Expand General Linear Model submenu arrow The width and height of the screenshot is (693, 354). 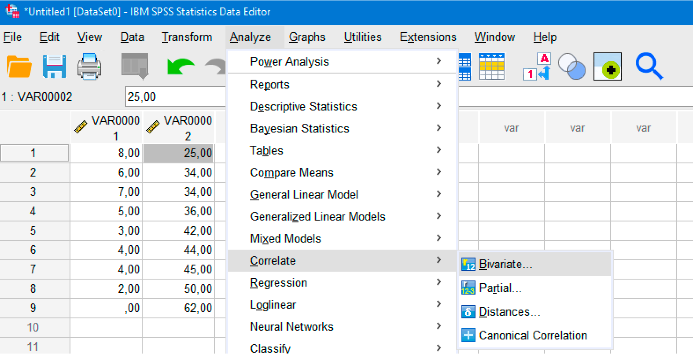pos(439,194)
